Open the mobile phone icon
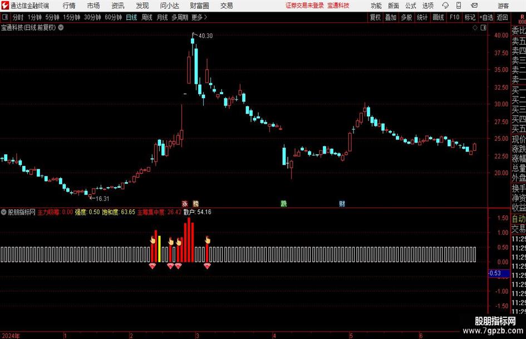The width and height of the screenshot is (526, 339). (x=459, y=6)
